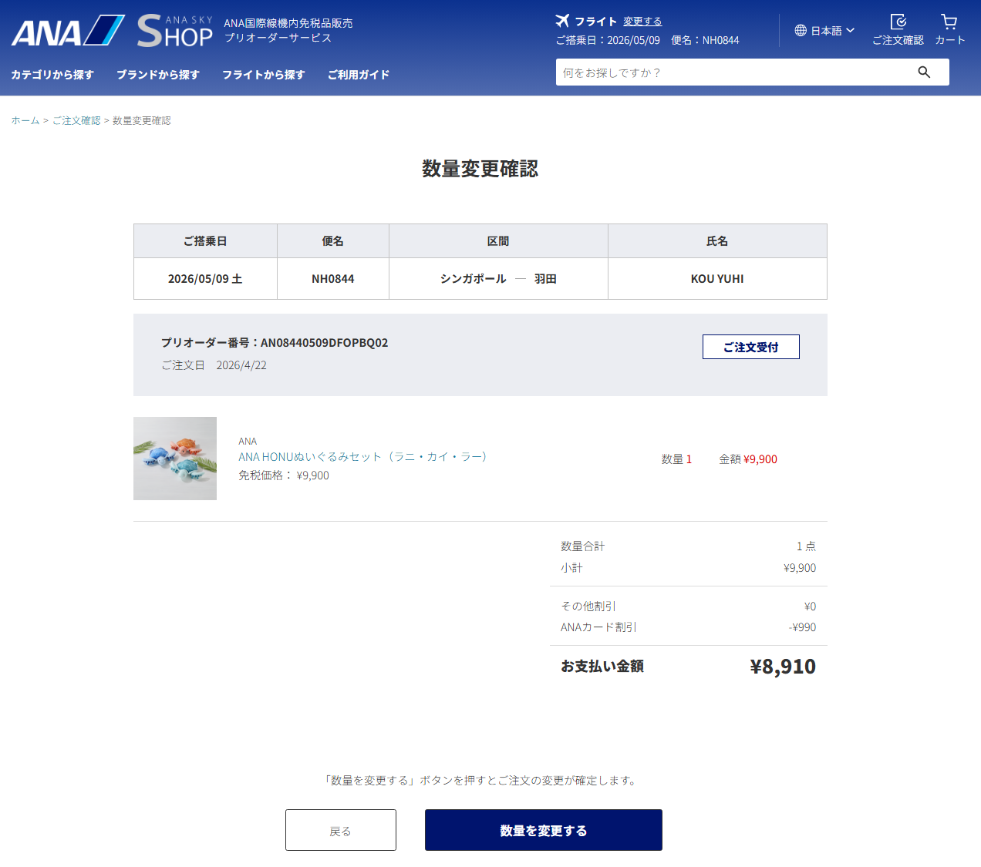Click the 金額 ¥9,900 item amount
Viewport: 981px width, 867px height.
coord(748,459)
